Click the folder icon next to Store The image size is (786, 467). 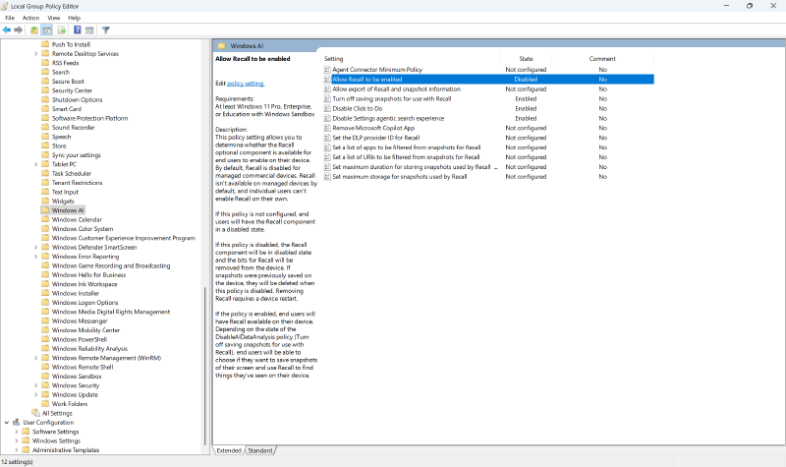[x=45, y=146]
